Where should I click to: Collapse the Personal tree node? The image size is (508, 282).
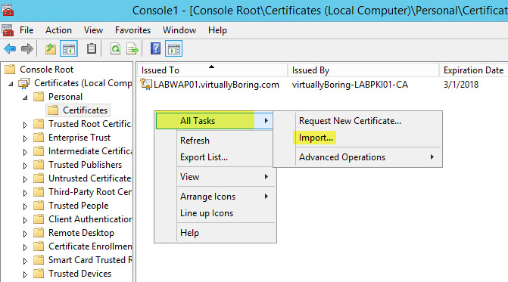click(x=25, y=98)
